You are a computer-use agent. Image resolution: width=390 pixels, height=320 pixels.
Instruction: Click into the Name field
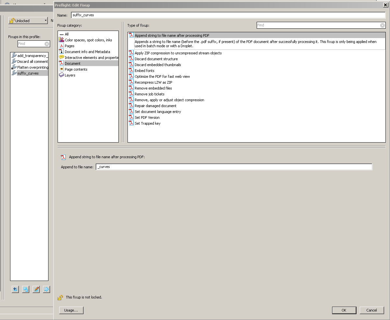[228, 15]
